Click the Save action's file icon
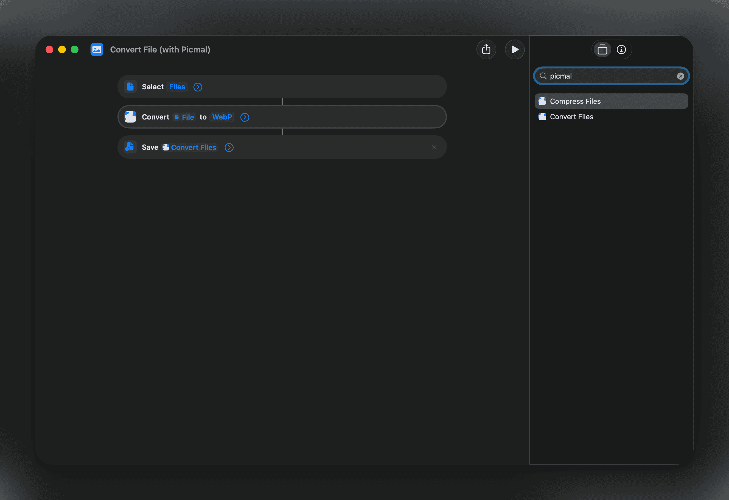The image size is (729, 500). 130,147
